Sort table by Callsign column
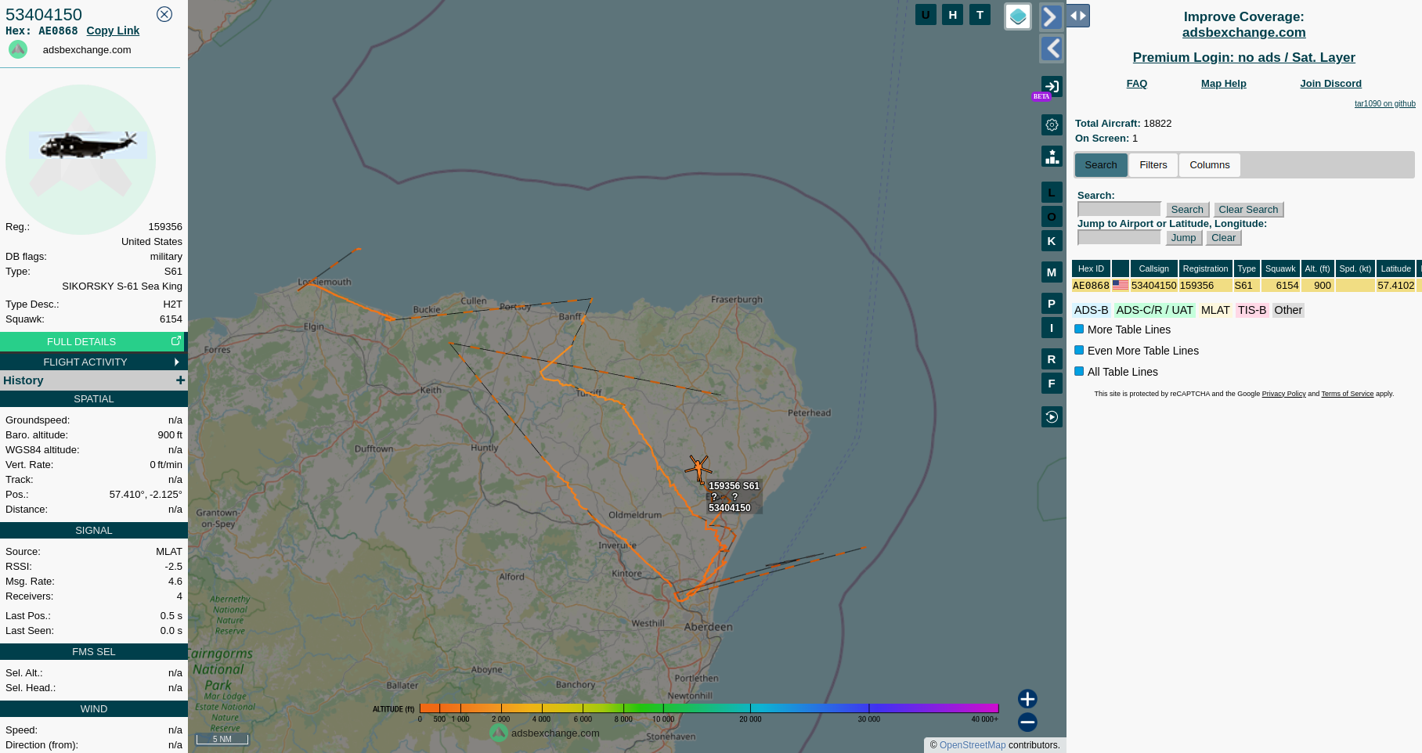This screenshot has height=753, width=1422. pyautogui.click(x=1153, y=268)
